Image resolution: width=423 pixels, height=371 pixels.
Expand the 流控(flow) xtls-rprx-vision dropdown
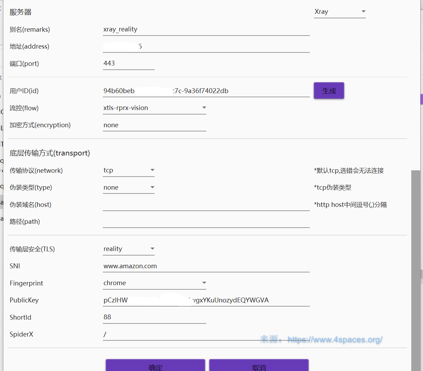(155, 108)
